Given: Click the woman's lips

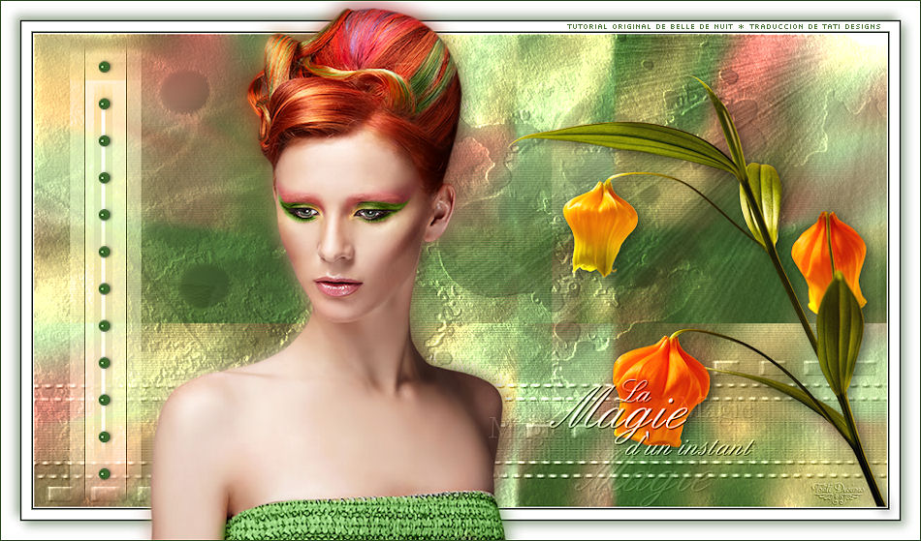Looking at the screenshot, I should [x=337, y=286].
